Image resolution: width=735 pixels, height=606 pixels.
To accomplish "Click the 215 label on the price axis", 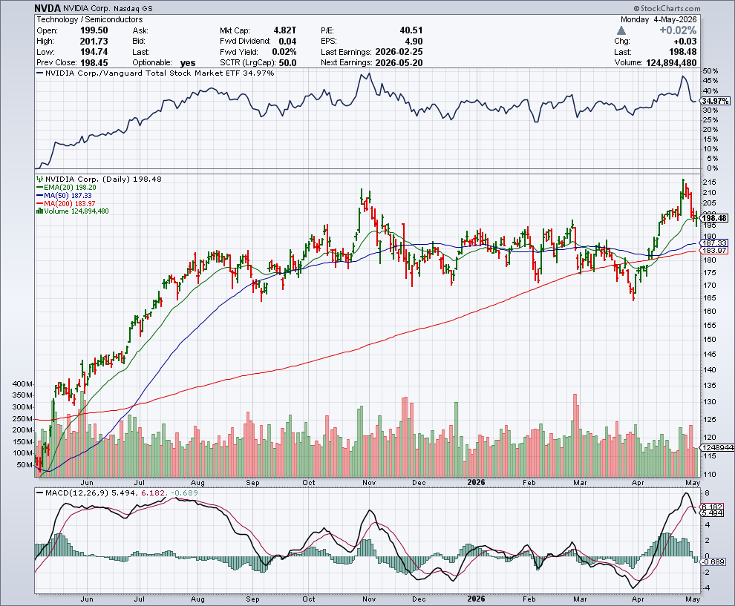I will pyautogui.click(x=709, y=182).
